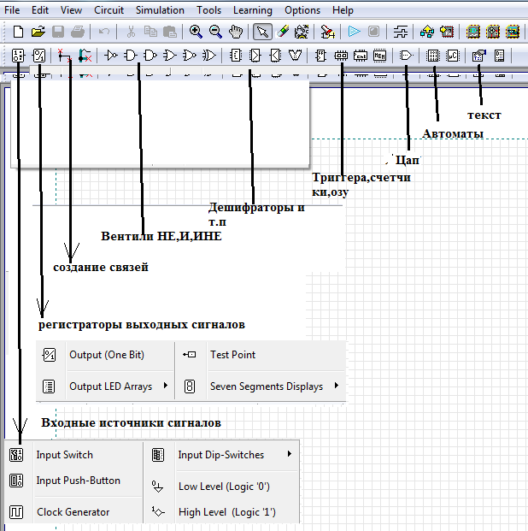This screenshot has height=531, width=528.
Task: Choose Output (One Bit) entry
Action: 105,355
